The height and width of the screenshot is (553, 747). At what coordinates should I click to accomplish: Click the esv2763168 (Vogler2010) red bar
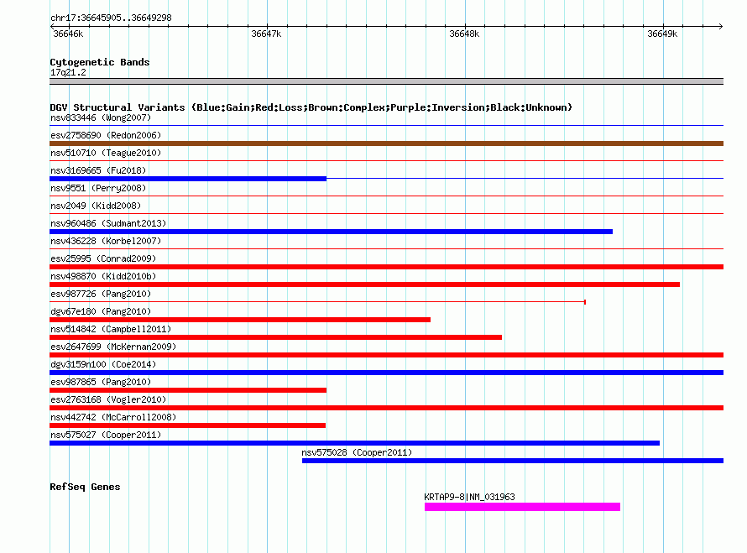[386, 408]
